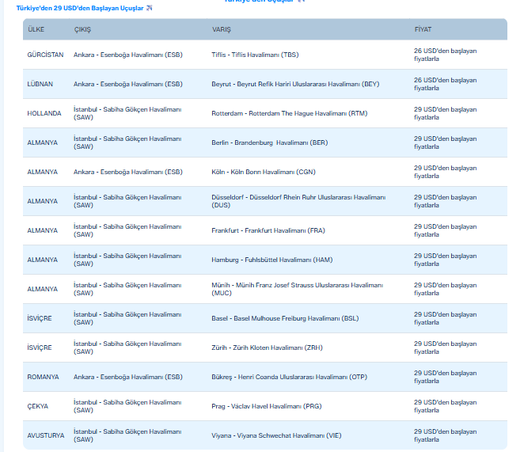Click ALMANYA cell in the Hamburg row
This screenshot has width=524, height=452.
pyautogui.click(x=43, y=260)
